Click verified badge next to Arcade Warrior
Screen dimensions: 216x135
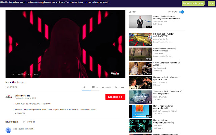167,39
